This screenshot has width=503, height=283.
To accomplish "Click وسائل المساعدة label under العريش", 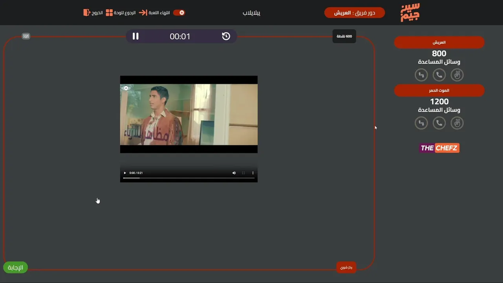I will [439, 62].
